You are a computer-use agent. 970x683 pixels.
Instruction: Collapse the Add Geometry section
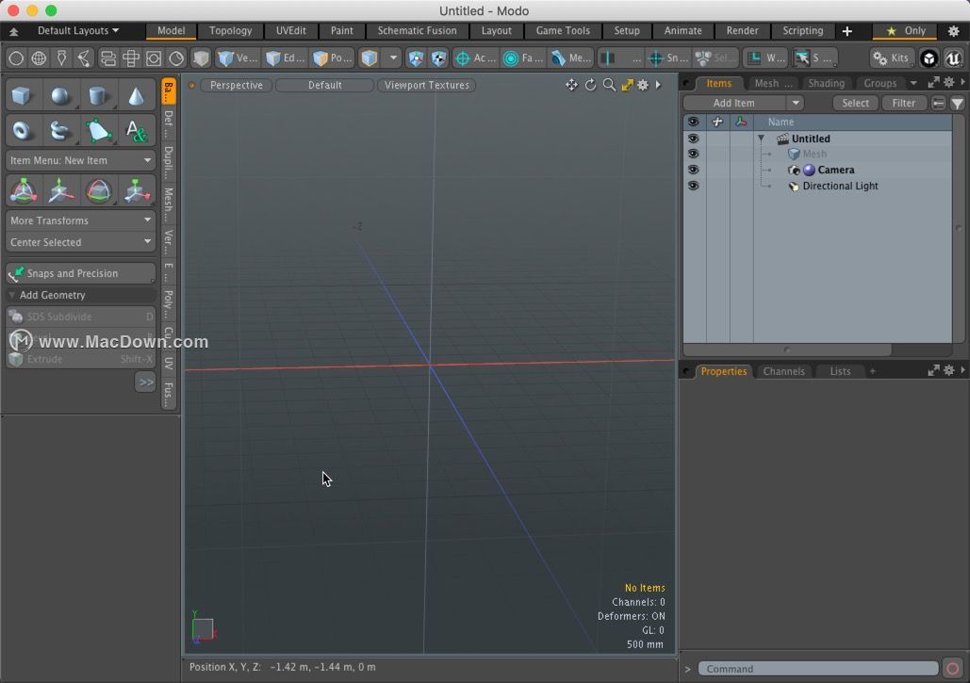point(11,296)
